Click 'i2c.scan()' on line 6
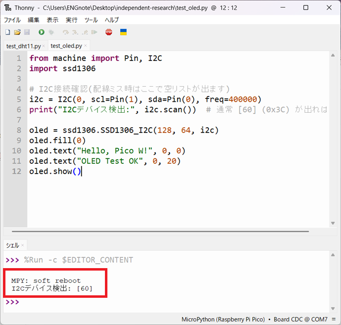Screen dimensions: 341x325 (x=168, y=109)
